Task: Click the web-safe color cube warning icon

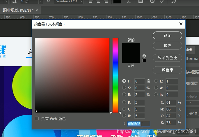Action: click(144, 56)
